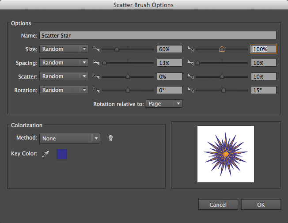This screenshot has height=223, width=288.
Task: Confirm the brush options with OK
Action: (x=261, y=204)
